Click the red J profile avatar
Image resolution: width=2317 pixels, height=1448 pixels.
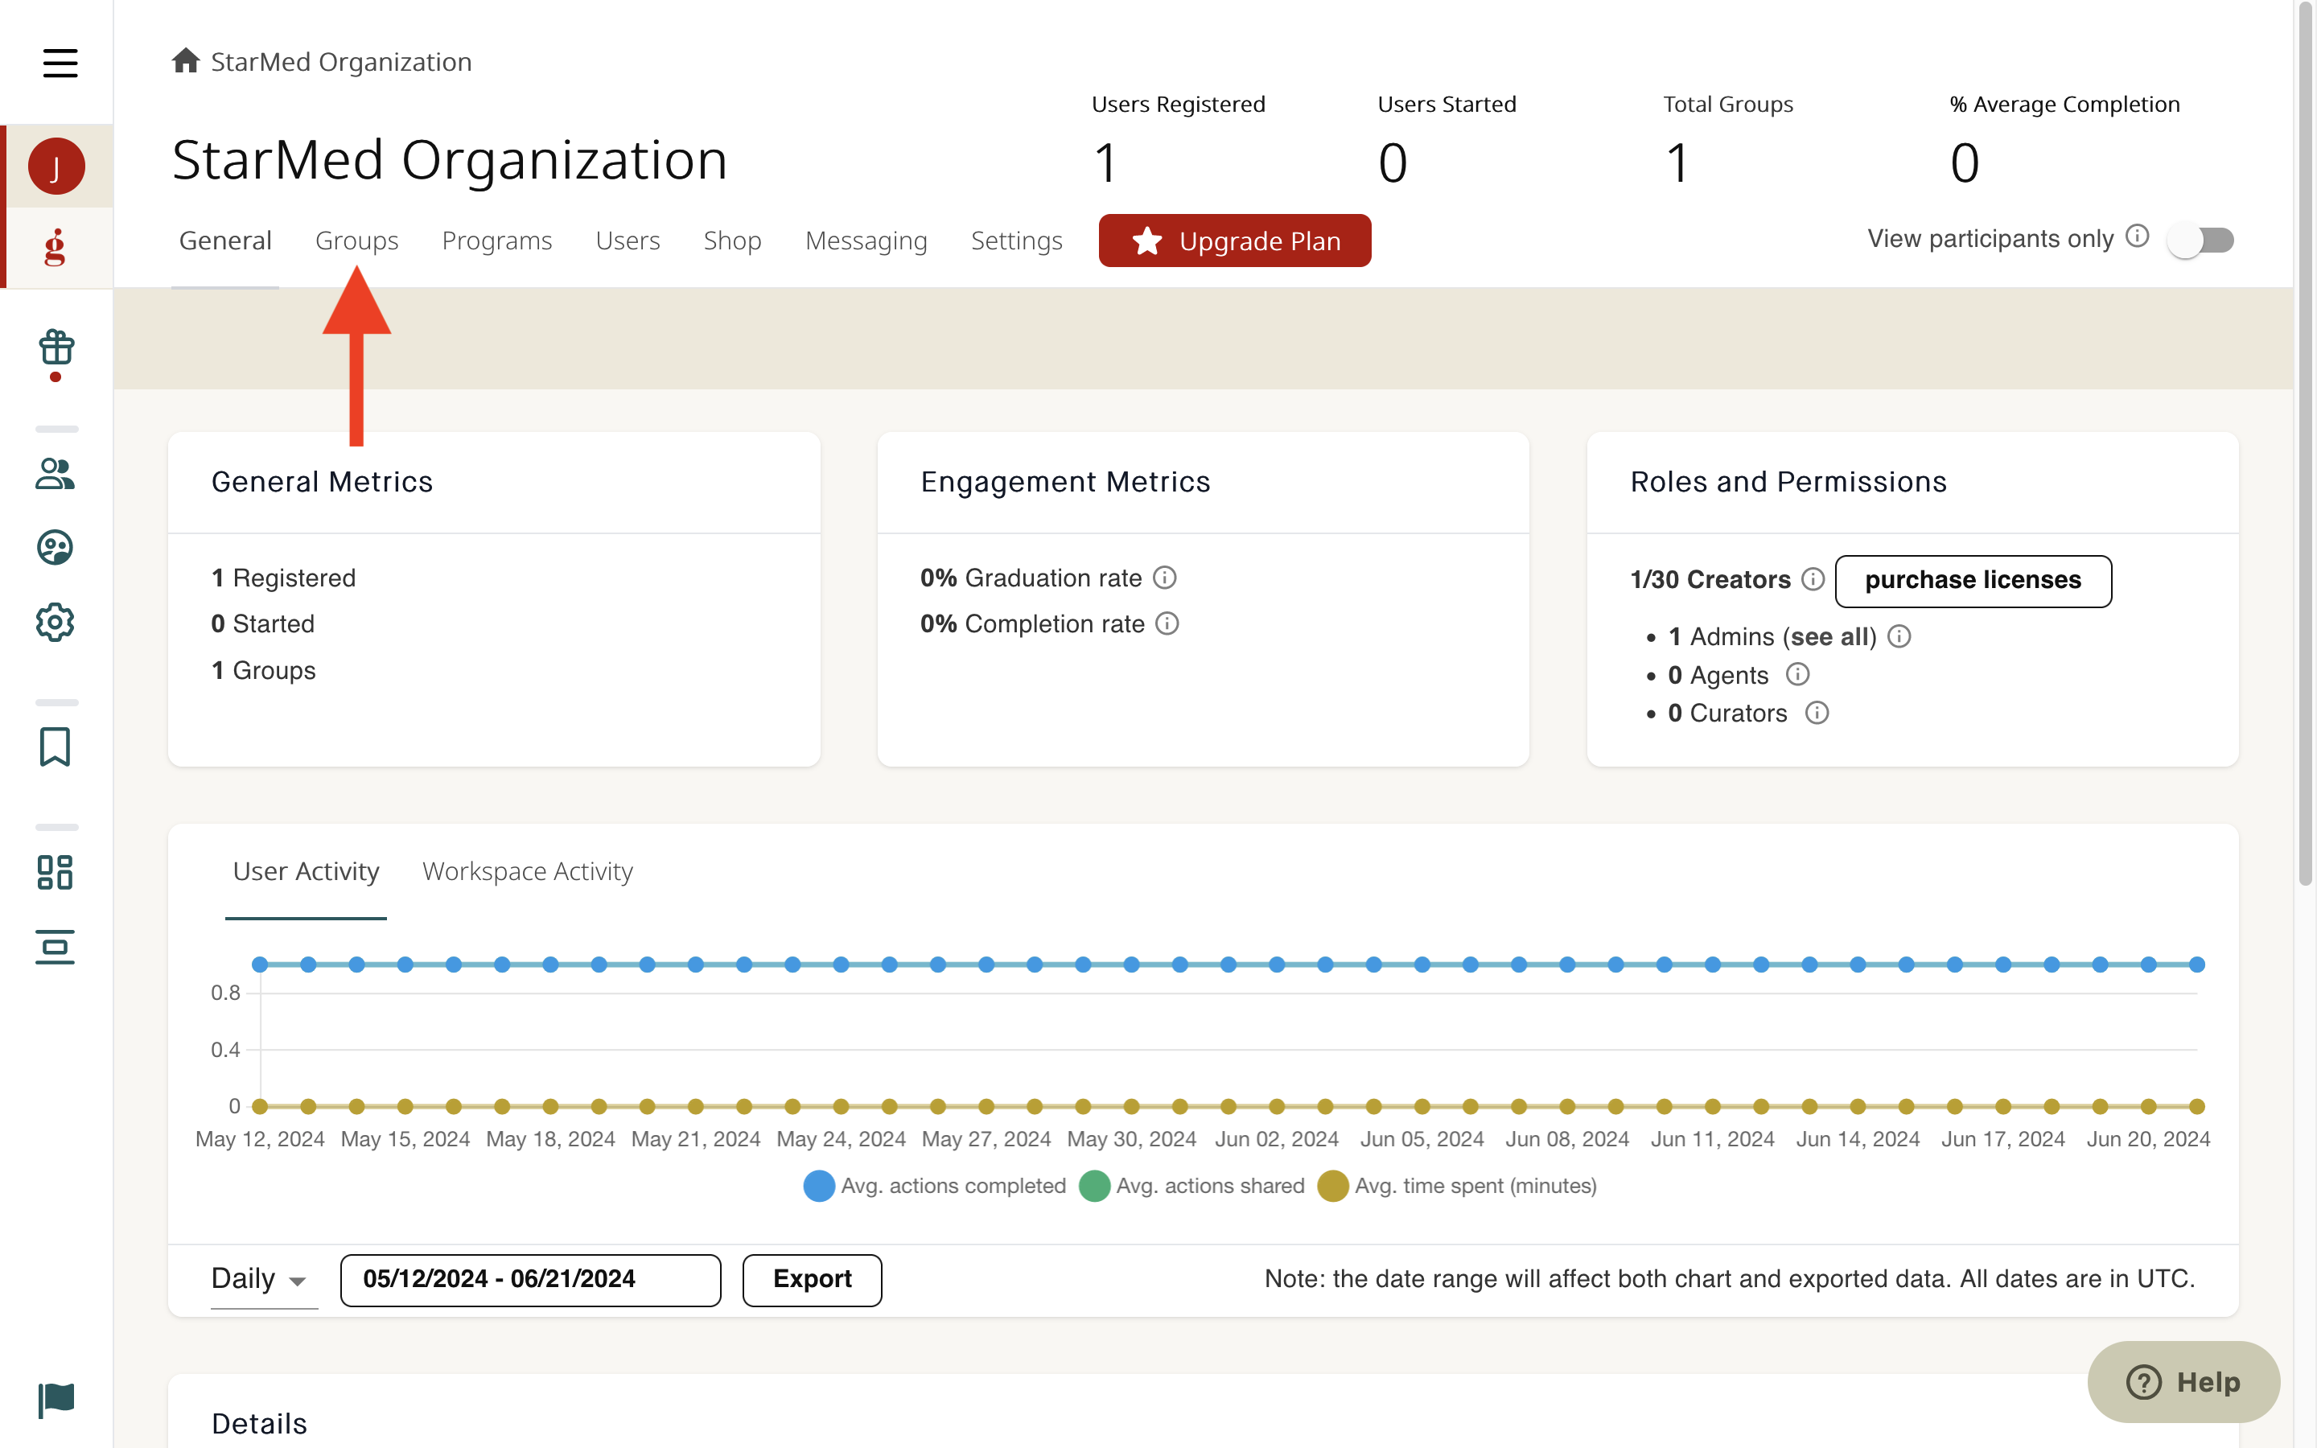pos(56,167)
